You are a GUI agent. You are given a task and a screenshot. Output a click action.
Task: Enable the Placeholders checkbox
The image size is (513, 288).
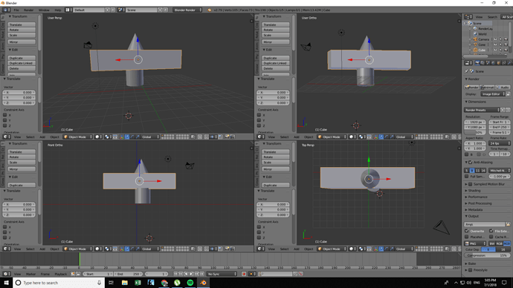pyautogui.click(x=467, y=237)
